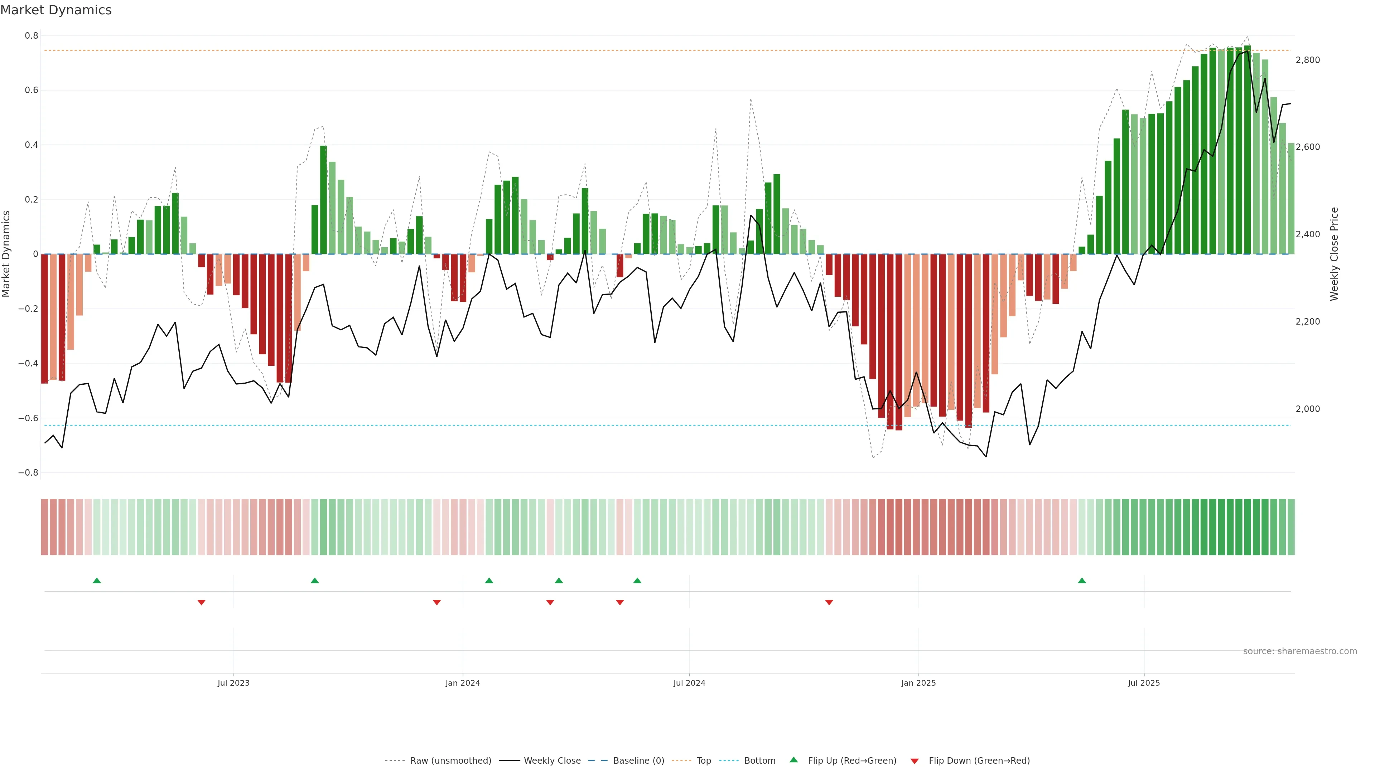Click red Flip Down triangle legend icon
Viewport: 1375px width, 773px height.
click(915, 761)
